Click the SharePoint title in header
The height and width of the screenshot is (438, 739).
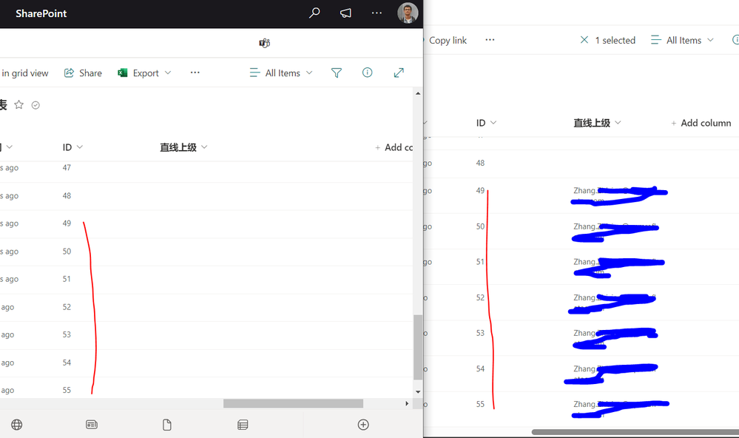tap(41, 13)
